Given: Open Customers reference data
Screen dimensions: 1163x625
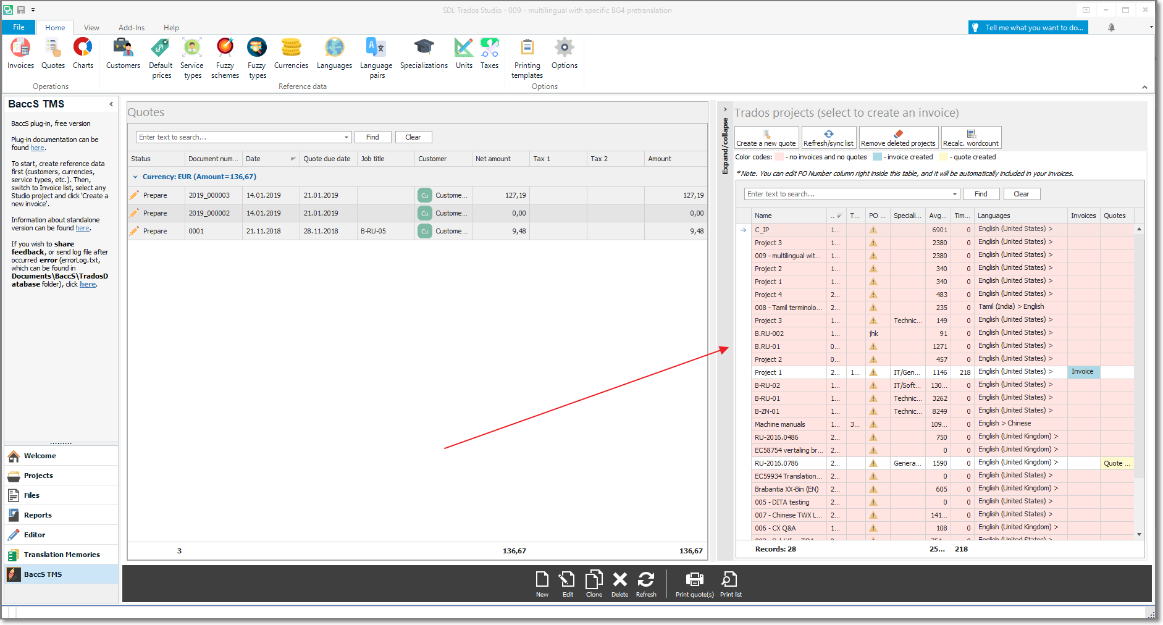Looking at the screenshot, I should click(x=123, y=54).
